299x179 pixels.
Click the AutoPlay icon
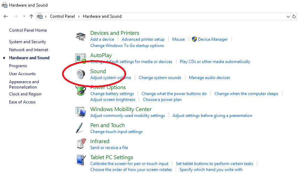[x=80, y=59]
